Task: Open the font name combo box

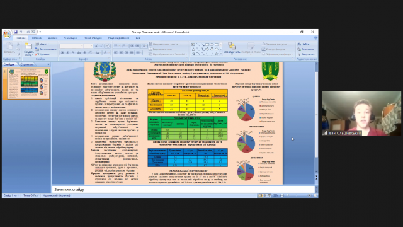Action: (71, 46)
